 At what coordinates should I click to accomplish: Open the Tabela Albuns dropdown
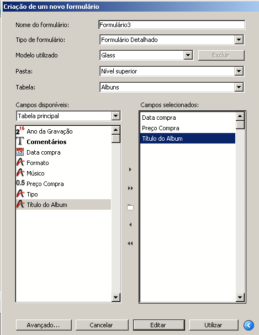click(239, 87)
